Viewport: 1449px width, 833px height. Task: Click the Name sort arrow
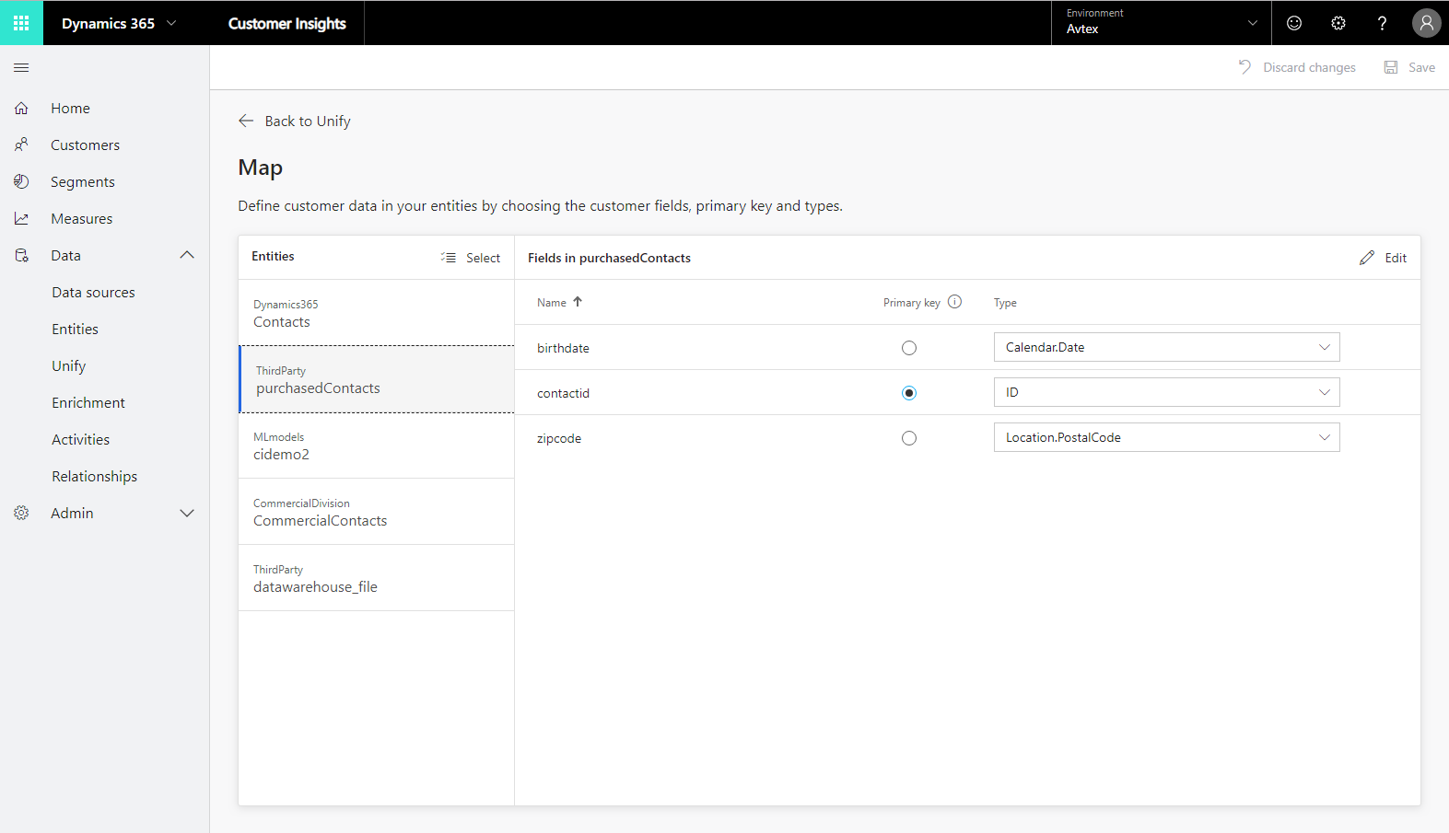[x=578, y=302]
